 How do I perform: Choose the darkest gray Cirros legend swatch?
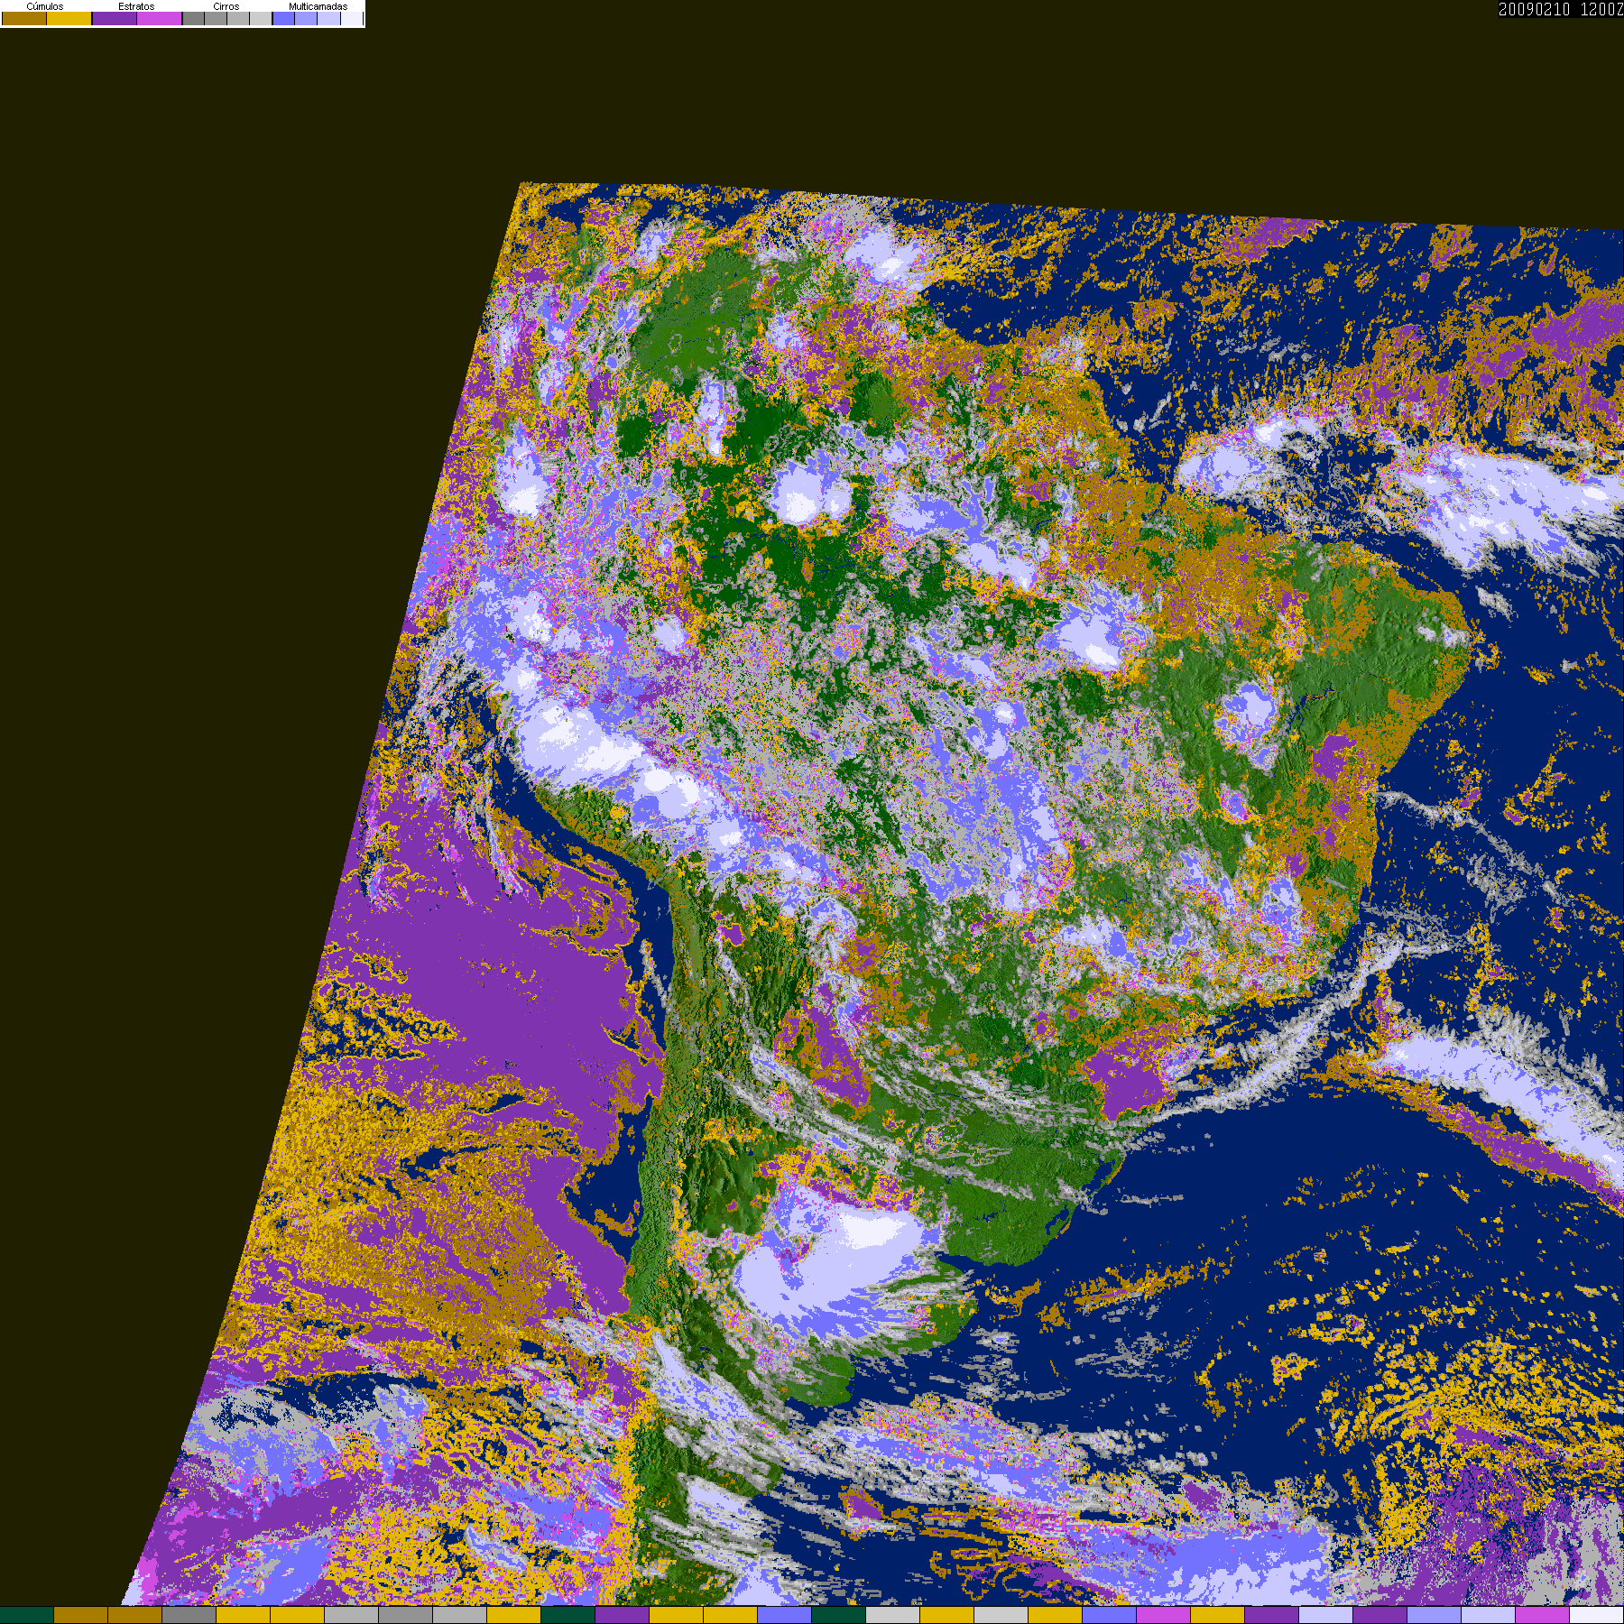[193, 18]
